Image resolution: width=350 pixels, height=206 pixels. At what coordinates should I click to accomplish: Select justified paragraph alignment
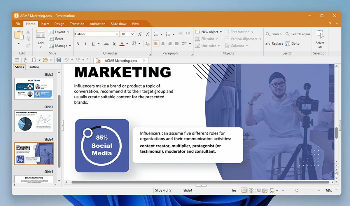177,43
